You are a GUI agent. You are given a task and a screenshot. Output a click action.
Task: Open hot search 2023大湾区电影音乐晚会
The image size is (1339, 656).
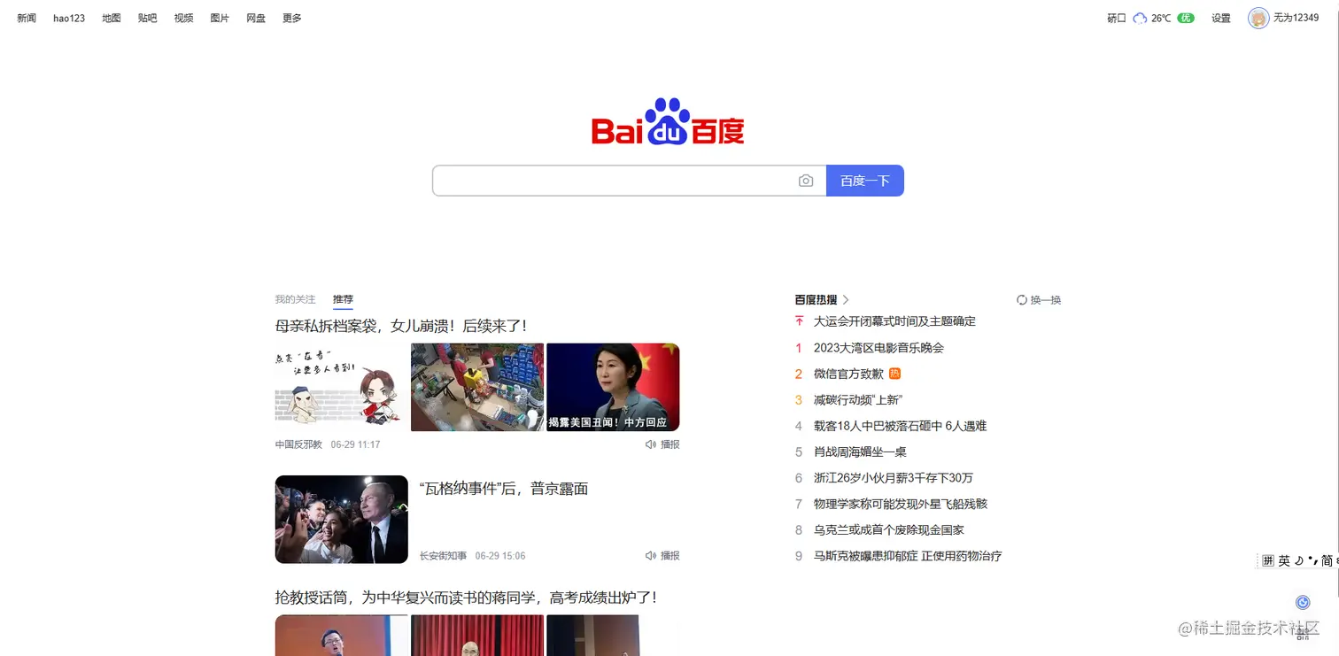(878, 348)
